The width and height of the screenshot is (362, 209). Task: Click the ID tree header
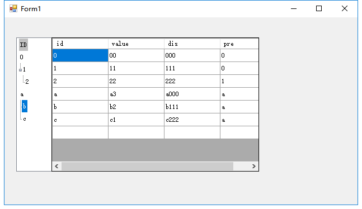[23, 45]
